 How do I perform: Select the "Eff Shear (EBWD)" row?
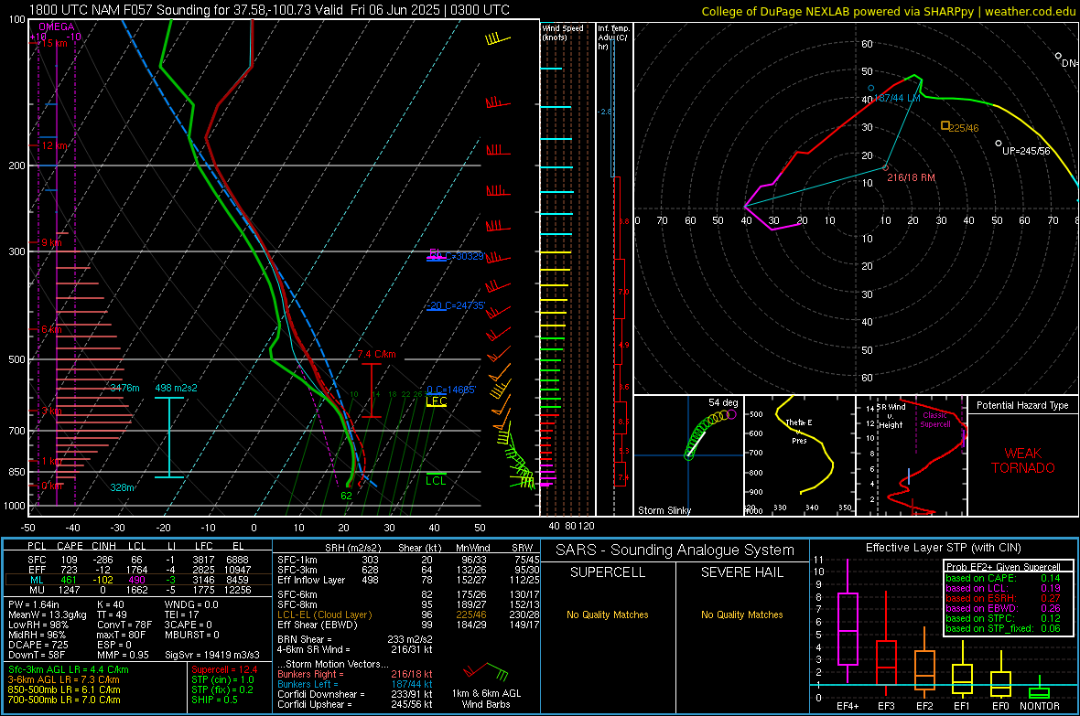[408, 625]
